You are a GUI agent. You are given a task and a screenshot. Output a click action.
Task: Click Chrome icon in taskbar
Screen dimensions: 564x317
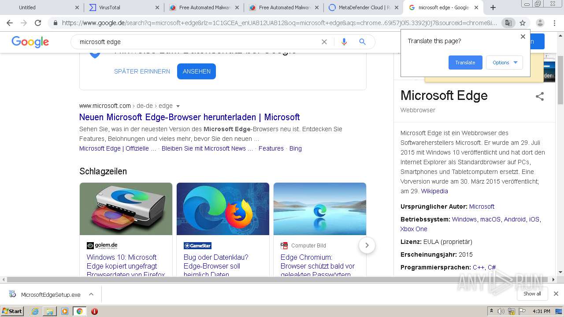79,311
